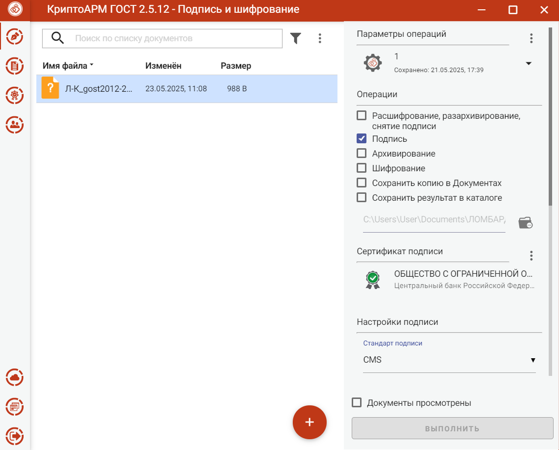559x450 pixels.
Task: Click the gear icon of profile 1
Action: [x=372, y=63]
